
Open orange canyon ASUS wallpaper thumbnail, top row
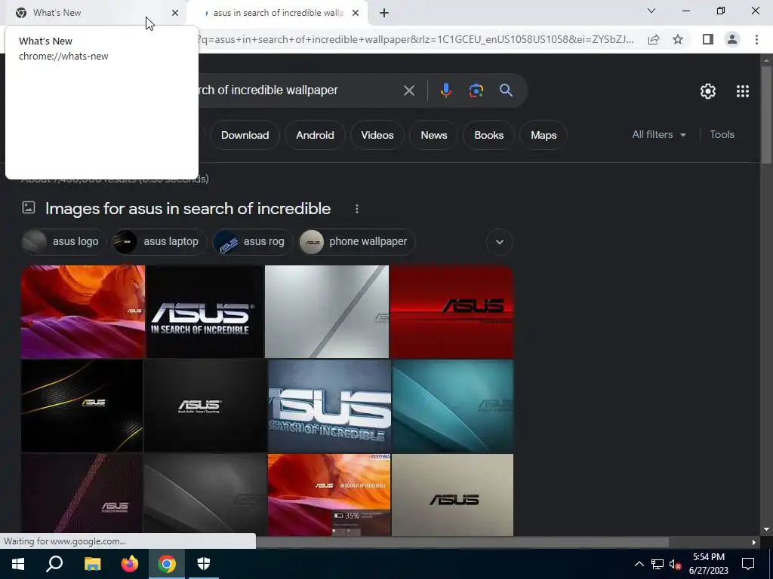point(83,311)
